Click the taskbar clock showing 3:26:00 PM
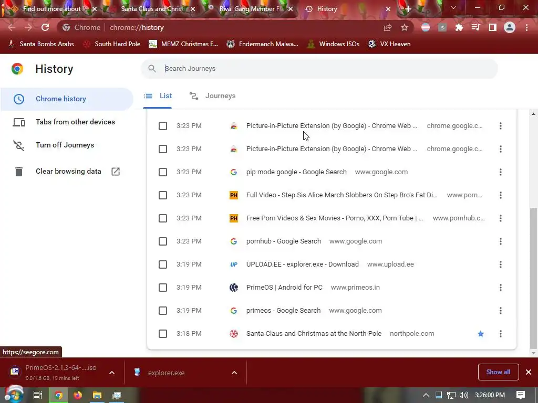Viewport: 538px width, 403px height. coord(490,395)
